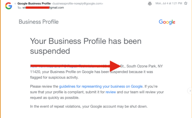Select the businessprofile-noreply@google.com address
Image resolution: width=192 pixels, height=118 pixels.
click(x=77, y=4)
